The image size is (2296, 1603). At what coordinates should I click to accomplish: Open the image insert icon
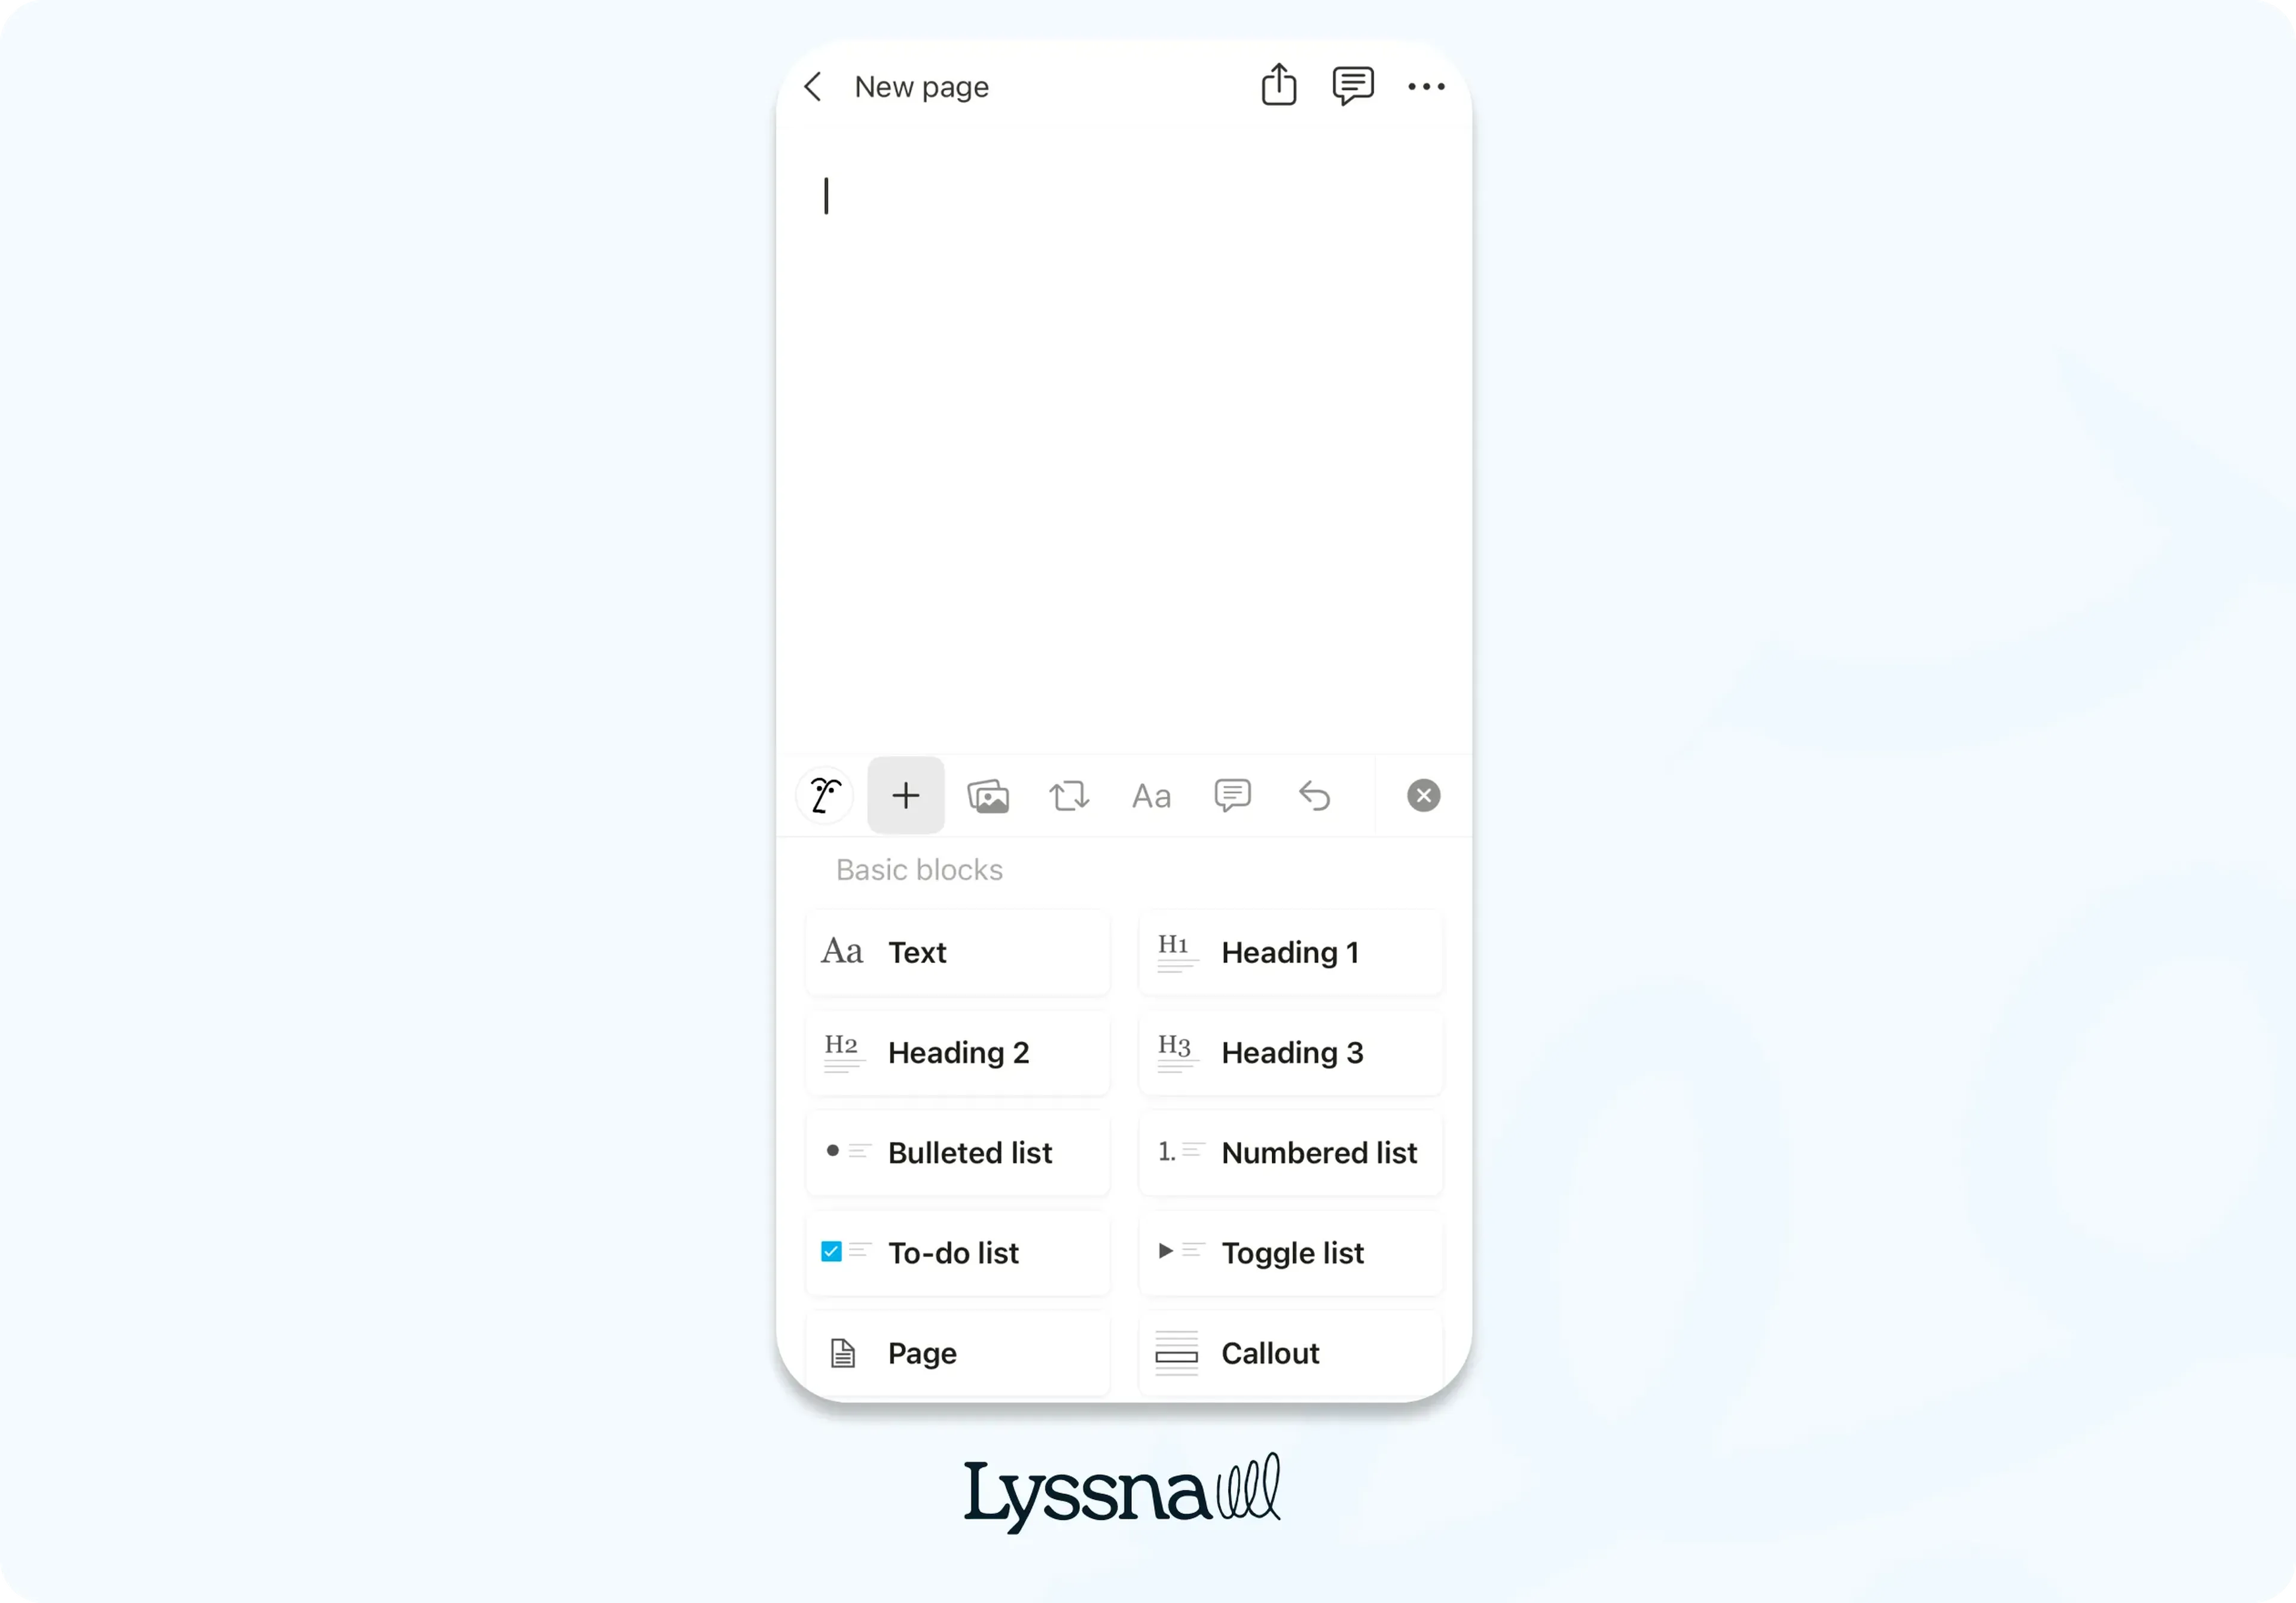(988, 796)
